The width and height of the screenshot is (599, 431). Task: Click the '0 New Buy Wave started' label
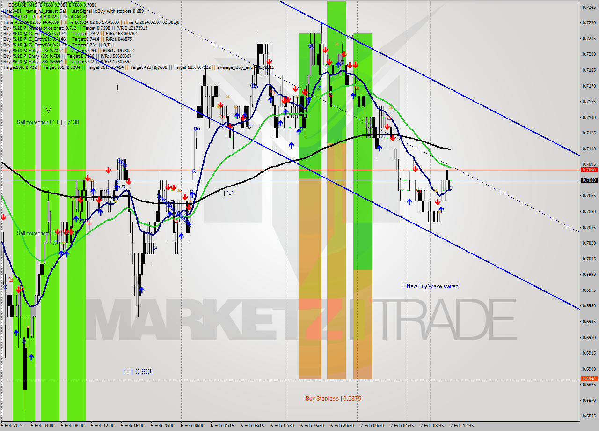pyautogui.click(x=431, y=286)
